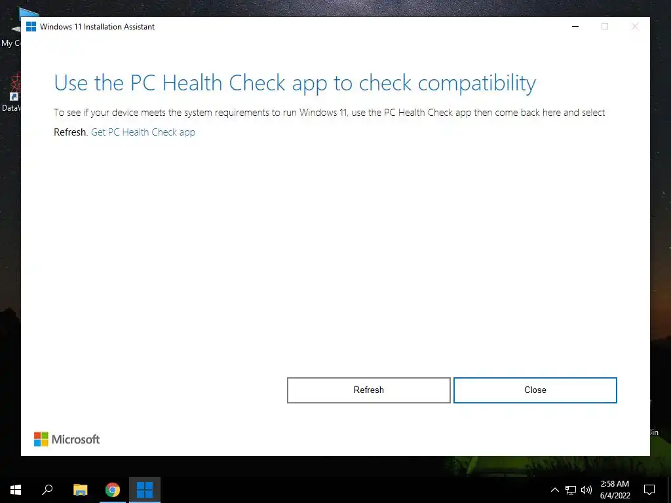Open File Explorer from the taskbar

pyautogui.click(x=80, y=490)
